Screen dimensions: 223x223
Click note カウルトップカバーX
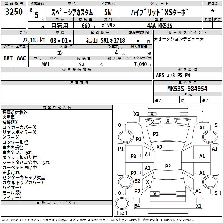pos(23,183)
